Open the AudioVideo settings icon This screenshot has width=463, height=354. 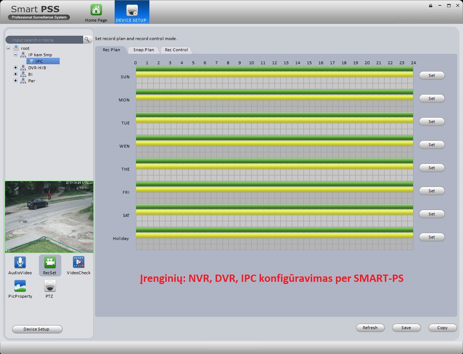point(20,262)
